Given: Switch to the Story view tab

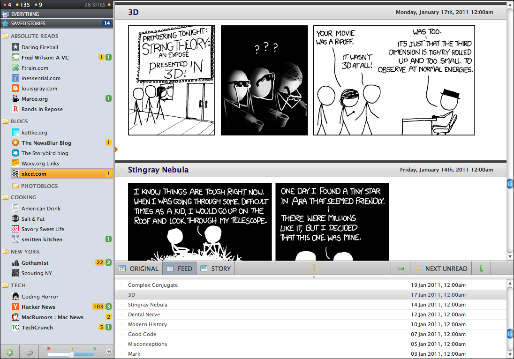Looking at the screenshot, I should click(216, 269).
